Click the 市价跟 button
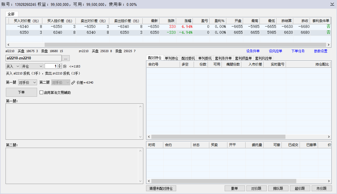337x194 pixels. (x=322, y=188)
